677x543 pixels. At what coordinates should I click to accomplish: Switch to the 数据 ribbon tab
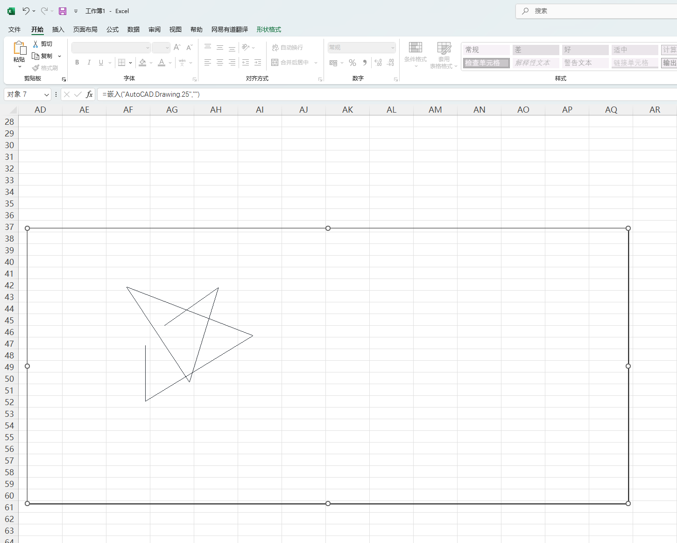pos(134,29)
